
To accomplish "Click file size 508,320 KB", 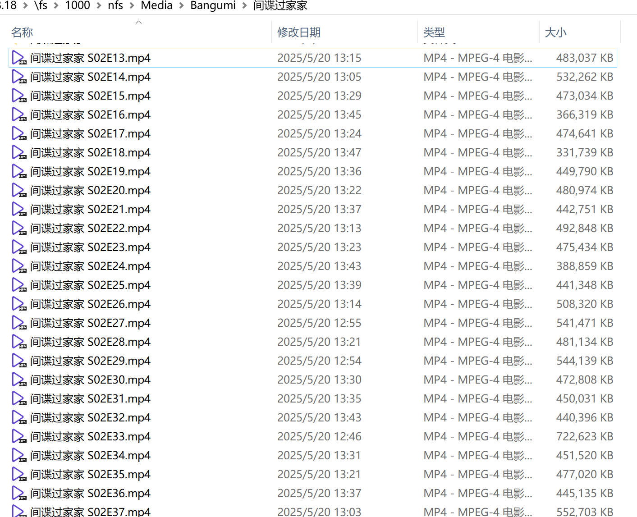I will coord(585,304).
